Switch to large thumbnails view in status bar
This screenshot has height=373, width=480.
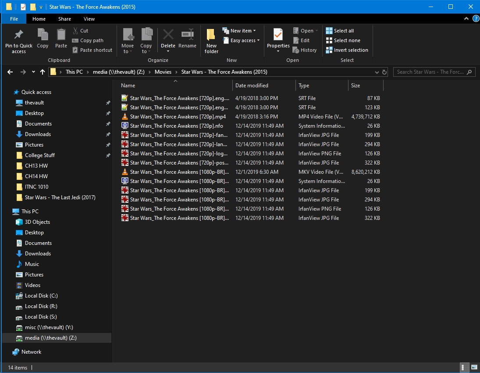[x=474, y=367]
